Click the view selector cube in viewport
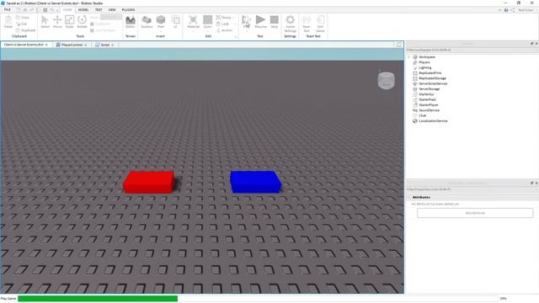This screenshot has width=539, height=303. (x=386, y=81)
